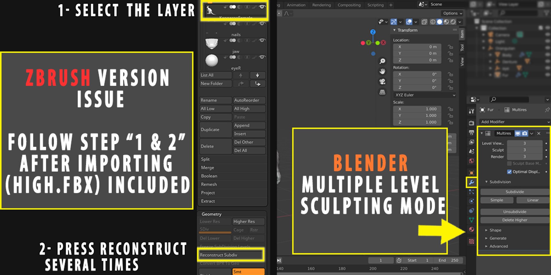Click the move-down arrow in subtool list
The height and width of the screenshot is (275, 551).
(257, 75)
